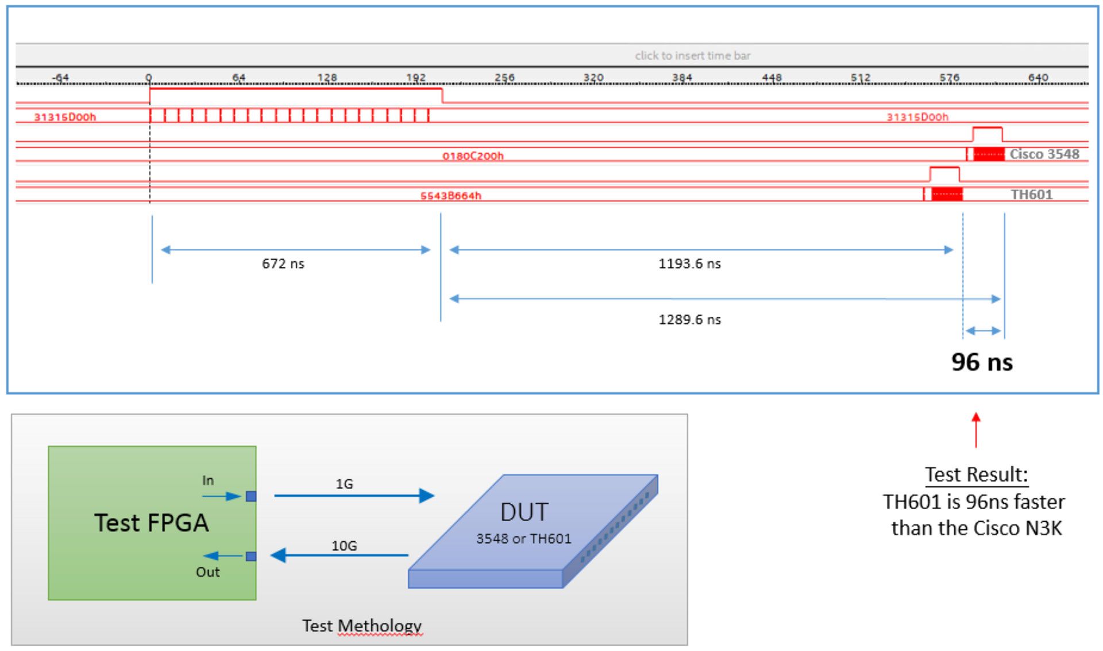Click the bold 96 ns label
Screen dimensions: 1103x651
click(982, 362)
